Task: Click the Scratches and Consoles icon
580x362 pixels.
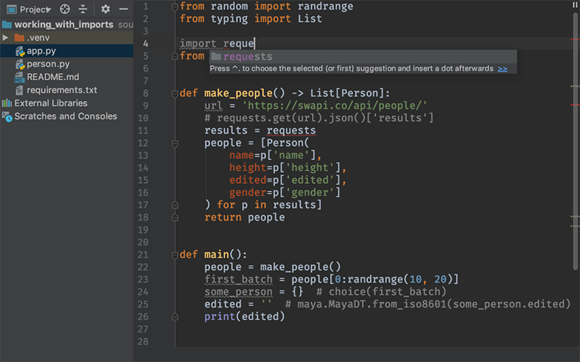Action: click(7, 117)
